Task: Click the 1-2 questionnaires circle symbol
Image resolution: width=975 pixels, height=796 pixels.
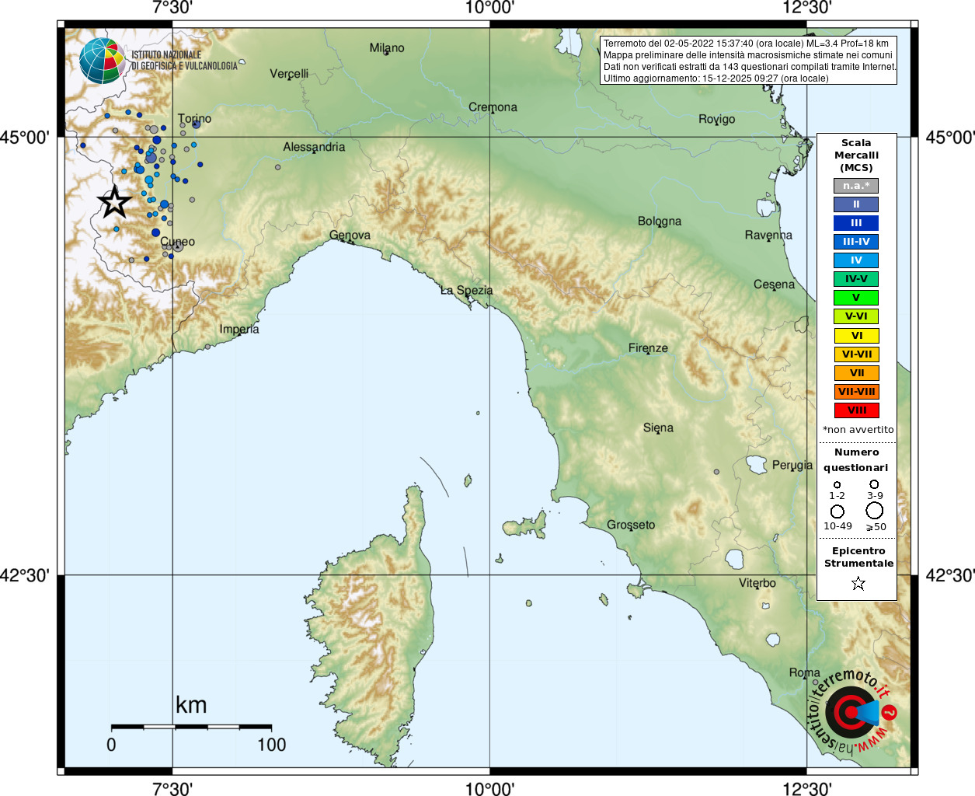Action: click(x=837, y=484)
